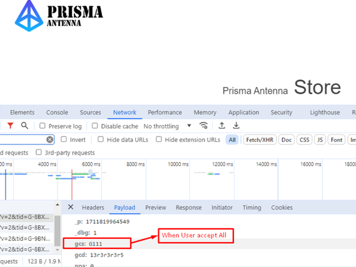Click the import HAR upload icon
The image size is (356, 267).
[222, 126]
